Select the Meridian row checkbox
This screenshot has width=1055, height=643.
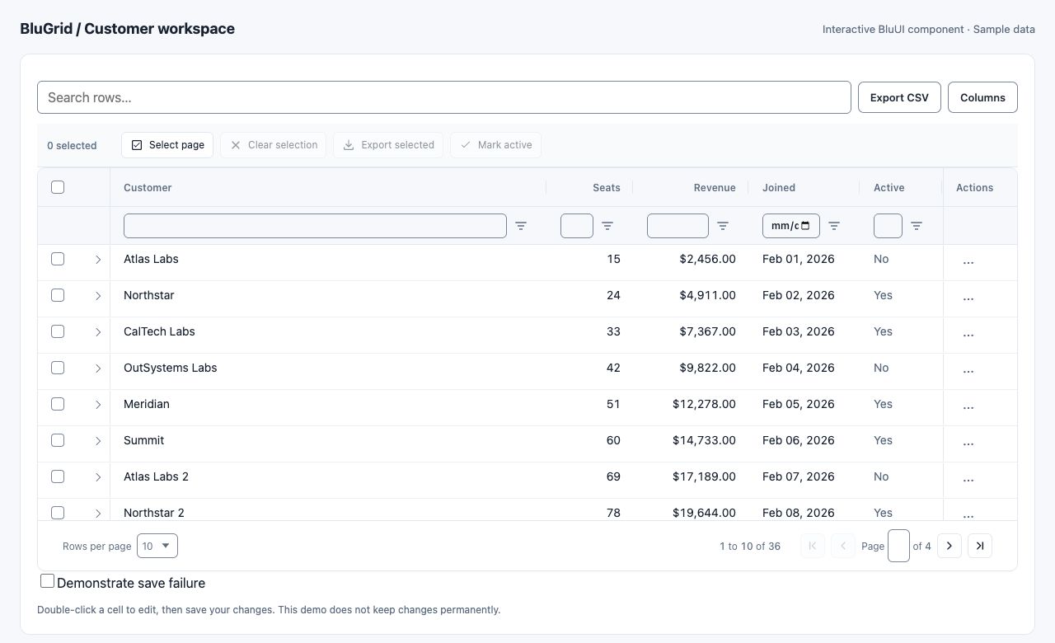click(58, 404)
